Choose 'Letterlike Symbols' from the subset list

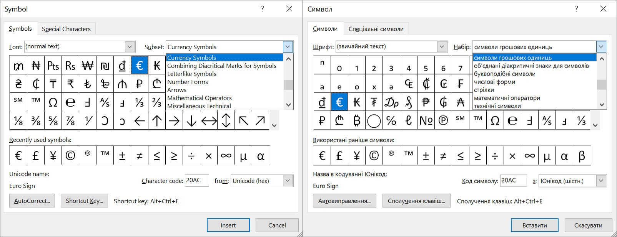coord(192,74)
